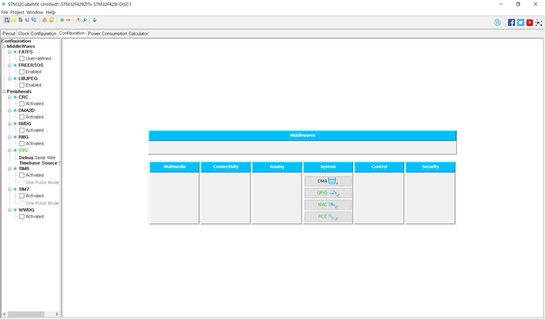
Task: Activate the WWDG checkbox
Action: (22, 216)
